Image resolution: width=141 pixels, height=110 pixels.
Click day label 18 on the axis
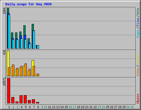tap(78, 107)
